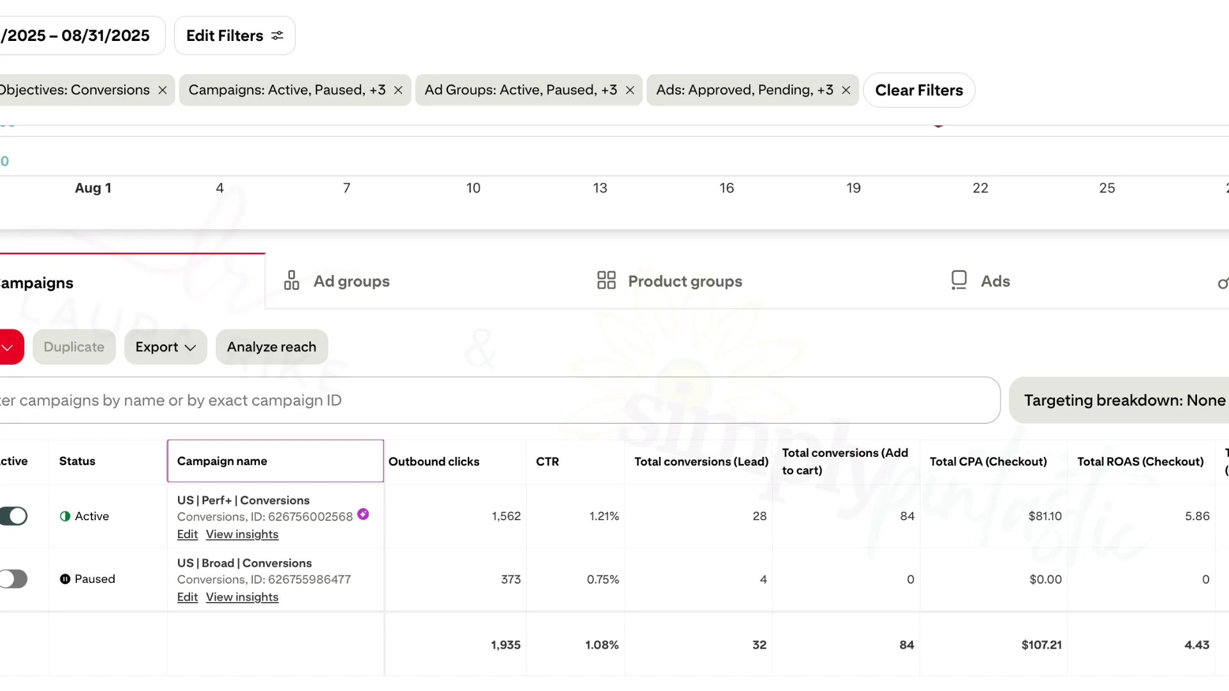Viewport: 1229px width, 691px height.
Task: Click the Ads tab icon
Action: point(959,280)
